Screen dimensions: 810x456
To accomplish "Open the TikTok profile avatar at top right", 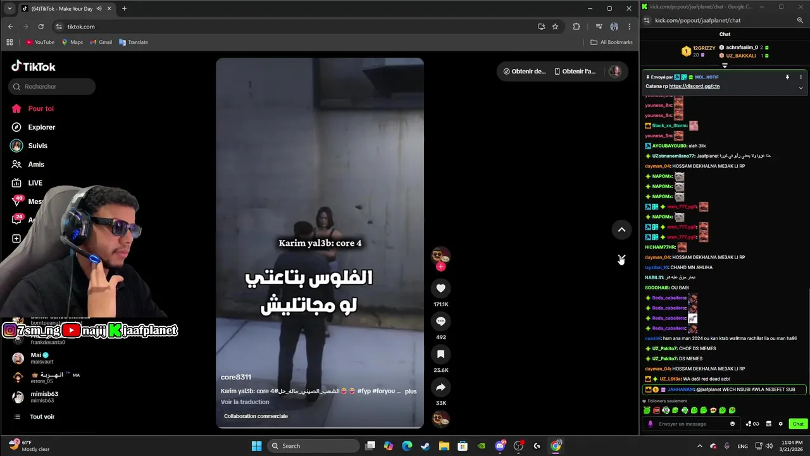I will pos(614,71).
